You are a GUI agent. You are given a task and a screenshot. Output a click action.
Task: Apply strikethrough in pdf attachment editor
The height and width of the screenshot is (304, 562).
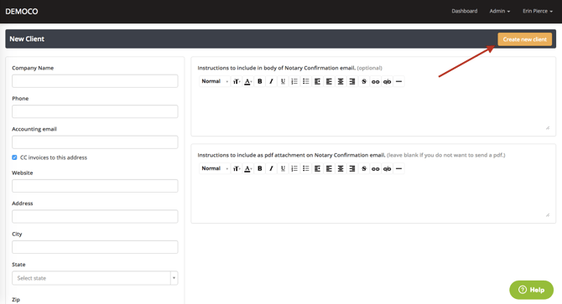point(364,168)
